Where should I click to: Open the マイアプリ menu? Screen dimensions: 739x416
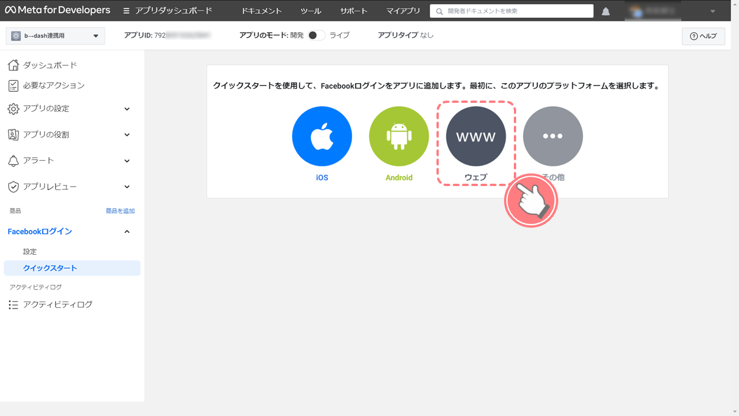pos(403,11)
